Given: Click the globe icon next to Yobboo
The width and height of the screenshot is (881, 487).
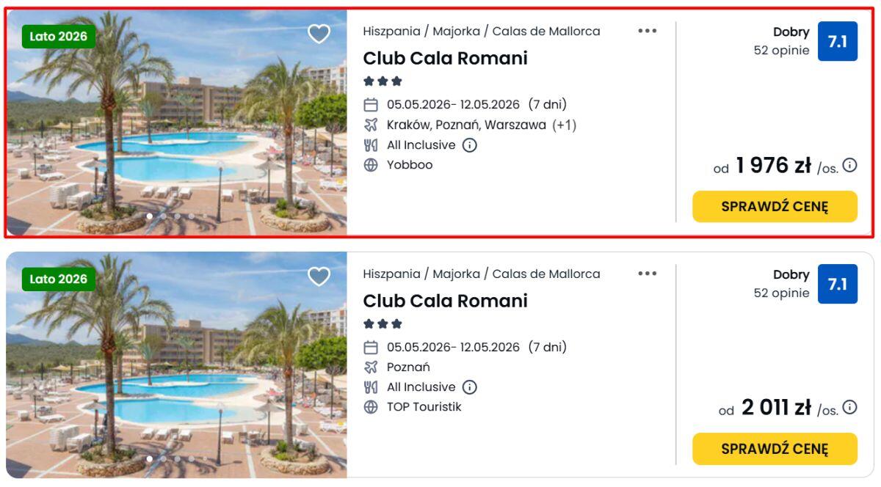Looking at the screenshot, I should (x=371, y=165).
